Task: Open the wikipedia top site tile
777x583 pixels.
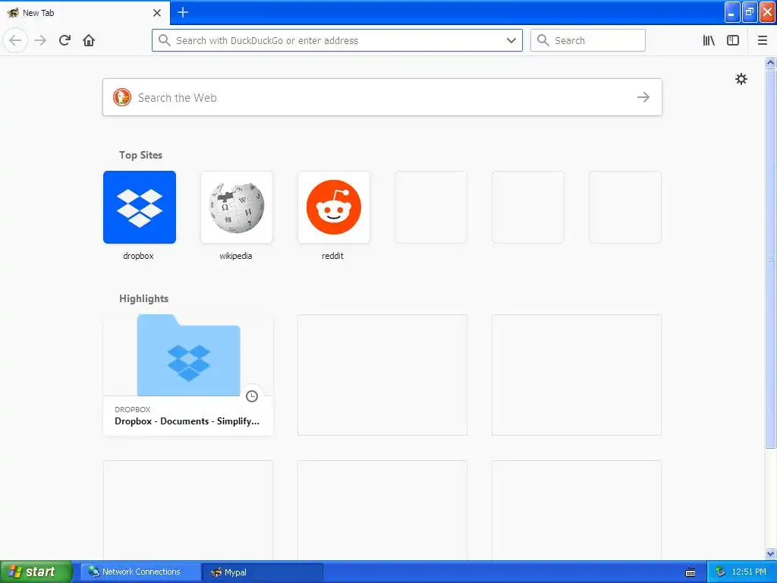Action: tap(237, 207)
